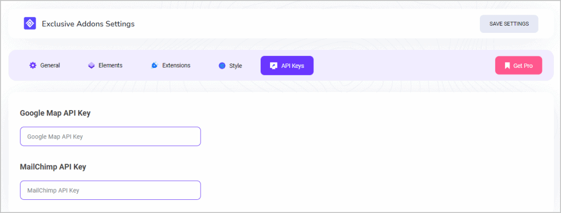Select the Style tab

coord(230,66)
